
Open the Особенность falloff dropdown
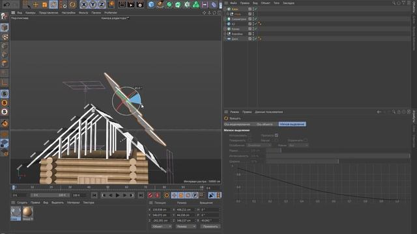coord(259,146)
